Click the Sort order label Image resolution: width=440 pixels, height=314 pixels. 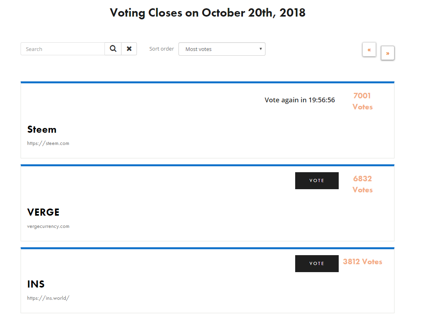161,49
